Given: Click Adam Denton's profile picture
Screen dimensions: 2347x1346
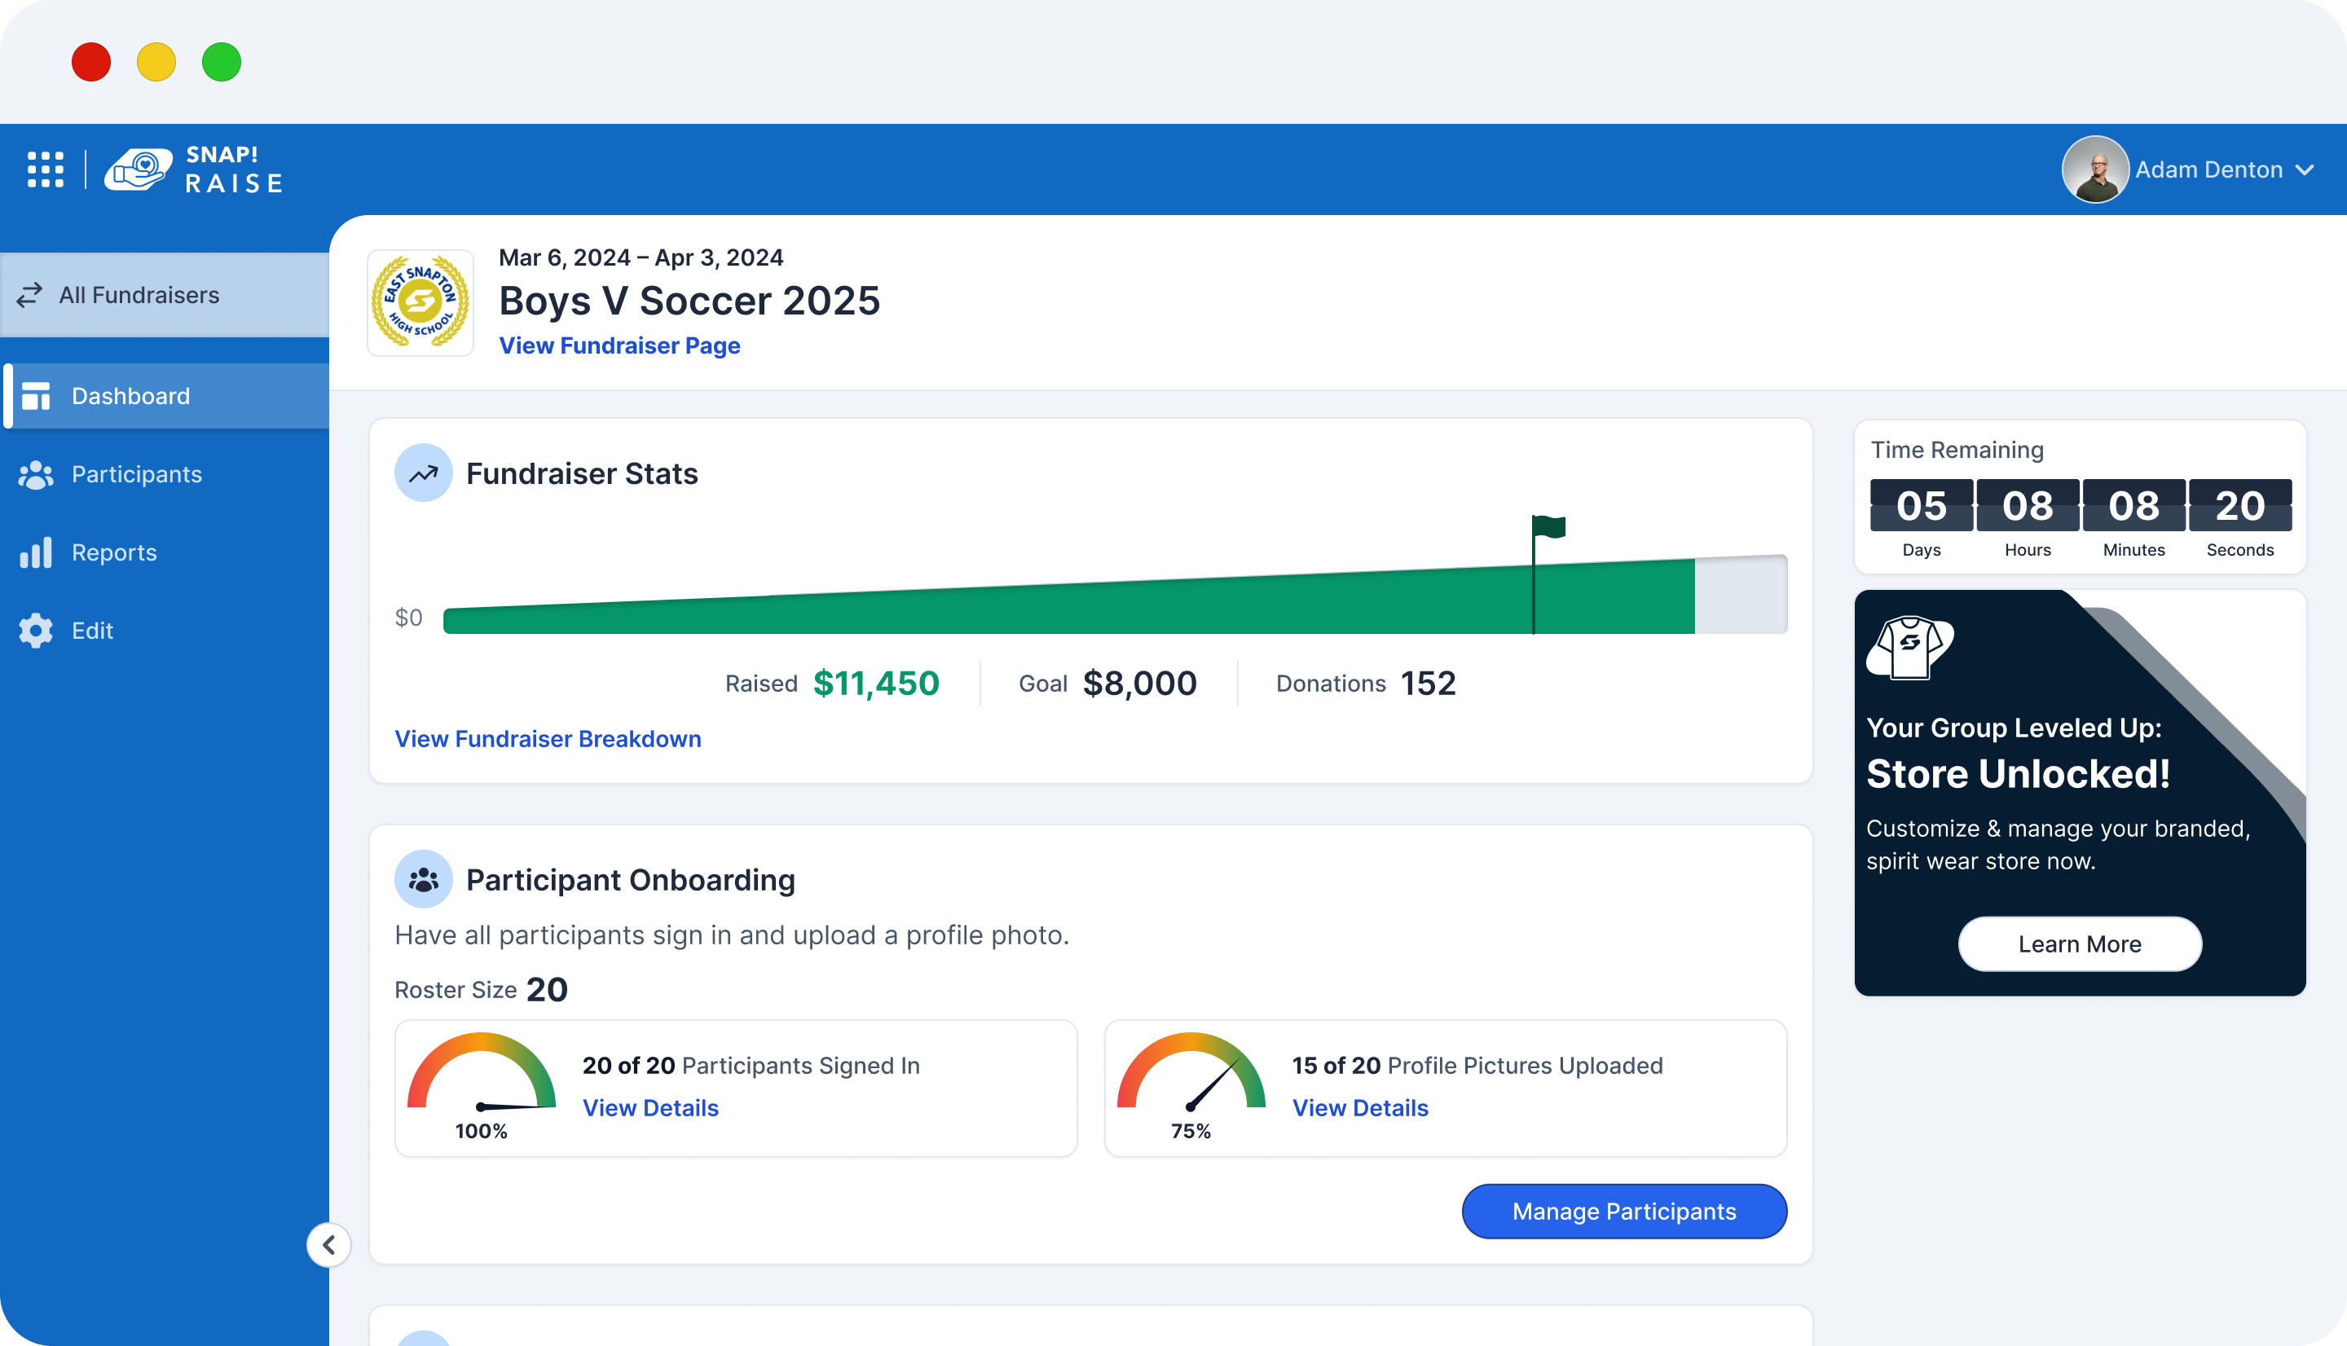Looking at the screenshot, I should click(2095, 169).
